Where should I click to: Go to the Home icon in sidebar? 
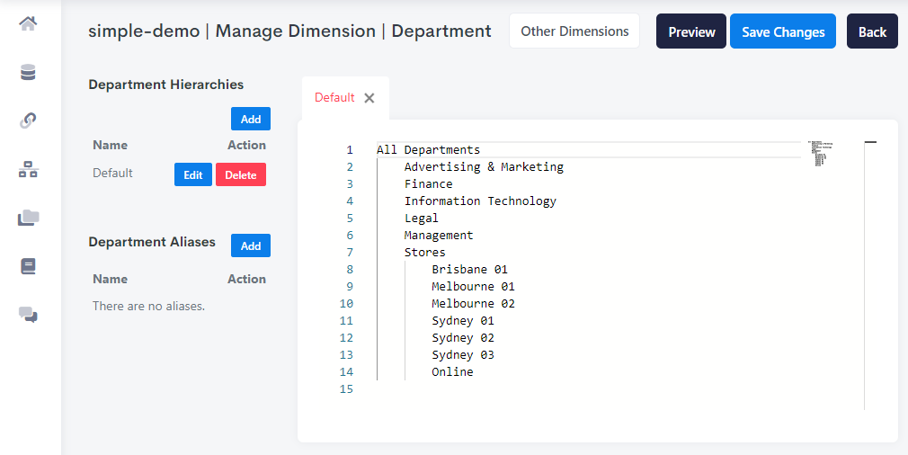point(28,23)
